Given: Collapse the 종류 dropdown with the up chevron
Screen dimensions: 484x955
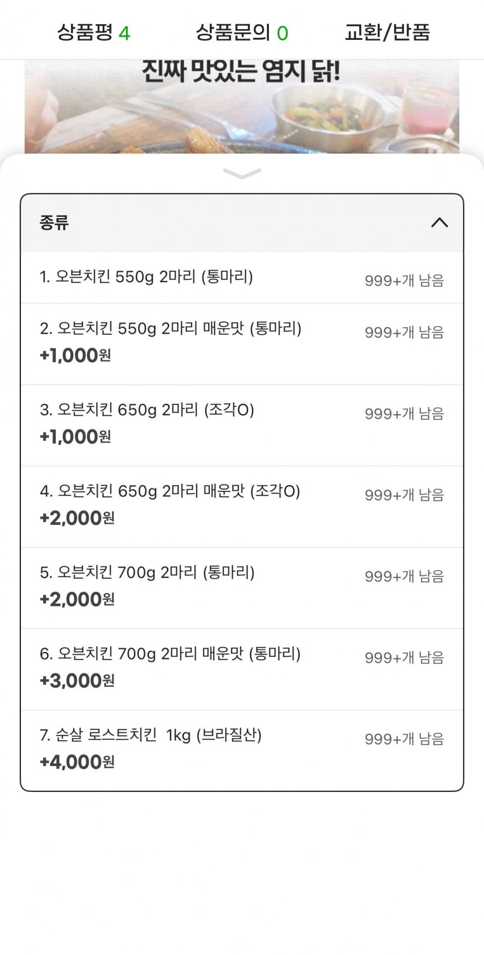Looking at the screenshot, I should [x=439, y=222].
